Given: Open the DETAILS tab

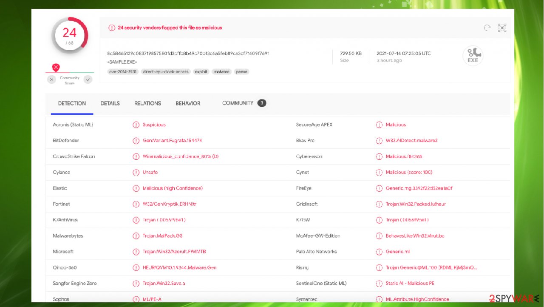Looking at the screenshot, I should pyautogui.click(x=110, y=103).
